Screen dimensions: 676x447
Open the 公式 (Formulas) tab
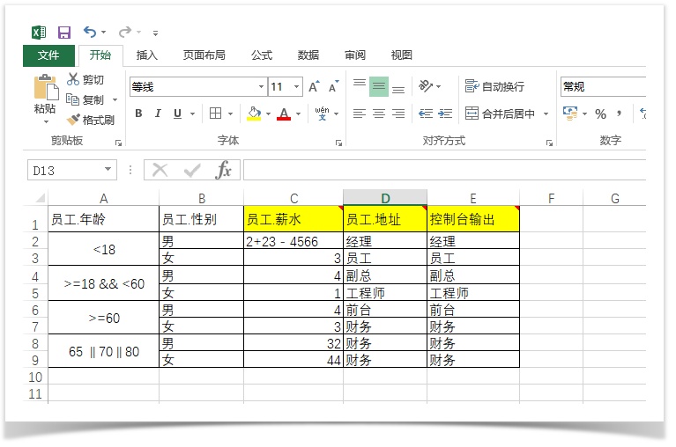click(262, 55)
